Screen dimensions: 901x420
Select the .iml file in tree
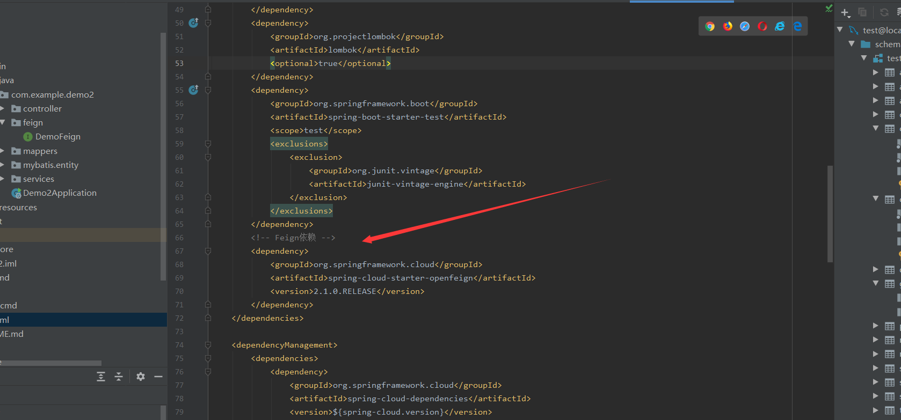(x=9, y=264)
